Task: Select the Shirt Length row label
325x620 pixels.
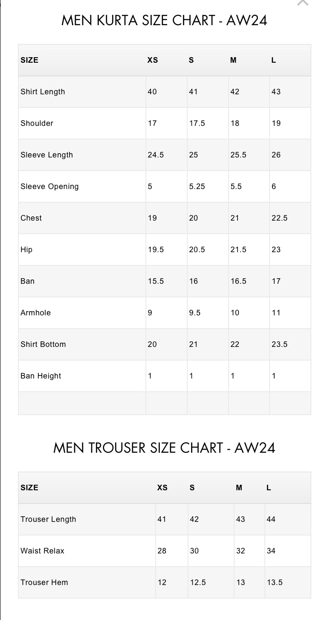Action: [x=43, y=92]
